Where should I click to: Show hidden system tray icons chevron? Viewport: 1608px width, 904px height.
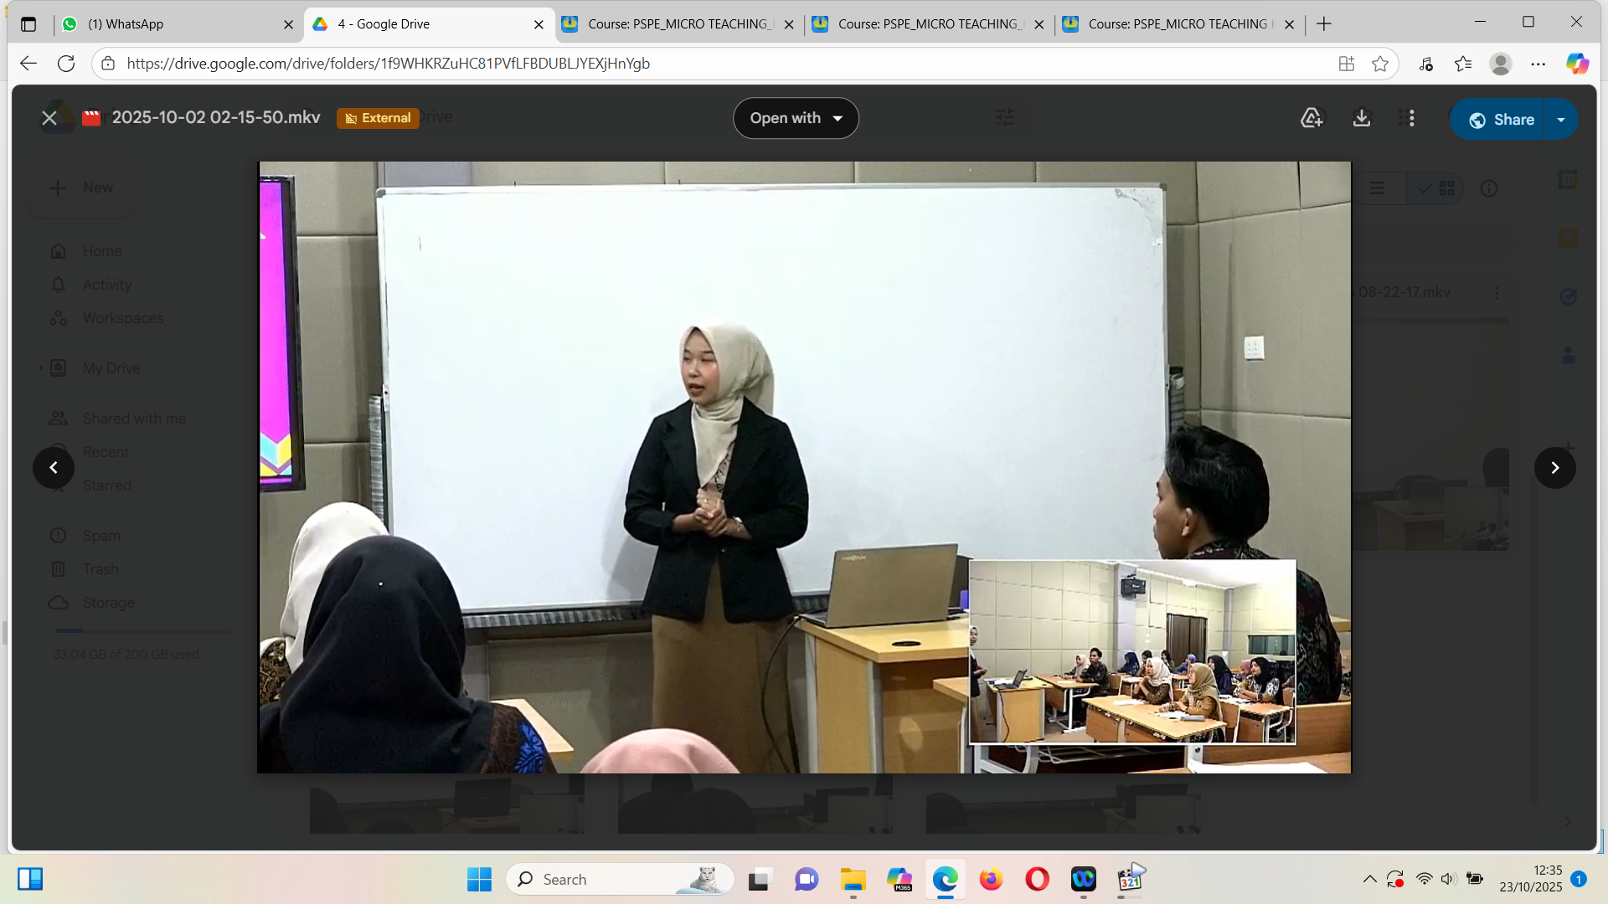1369,879
